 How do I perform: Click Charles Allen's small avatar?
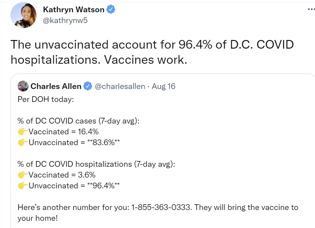click(x=23, y=86)
